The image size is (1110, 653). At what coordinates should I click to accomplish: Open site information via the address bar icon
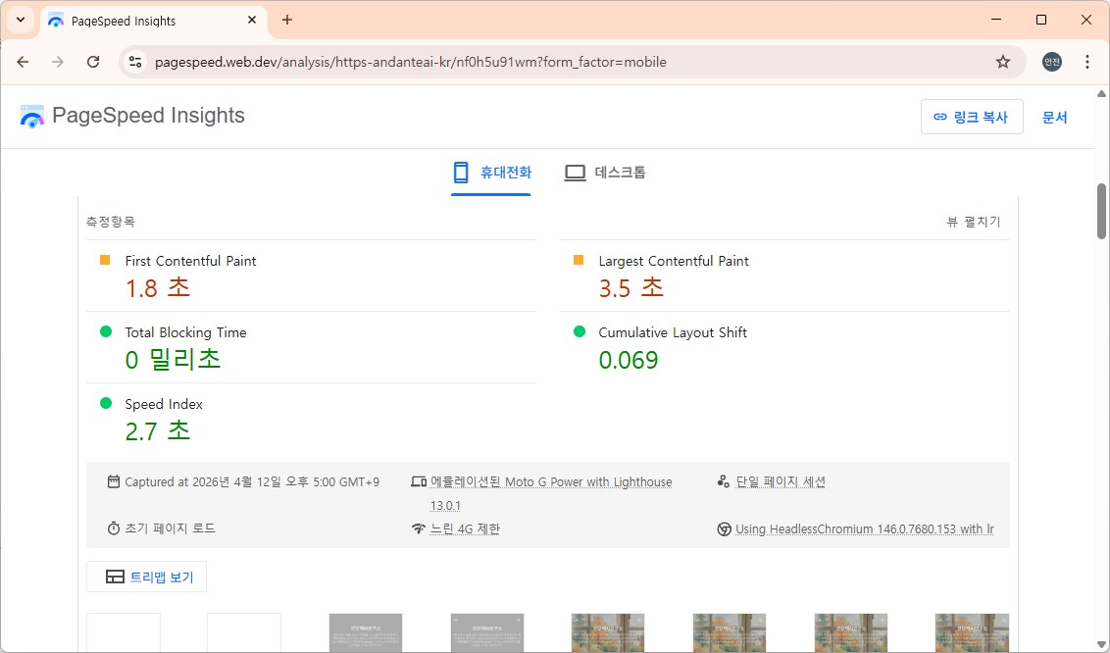tap(133, 61)
